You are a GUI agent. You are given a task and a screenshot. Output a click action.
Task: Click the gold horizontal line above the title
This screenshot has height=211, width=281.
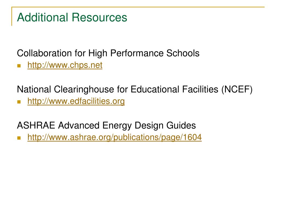[x=138, y=7]
